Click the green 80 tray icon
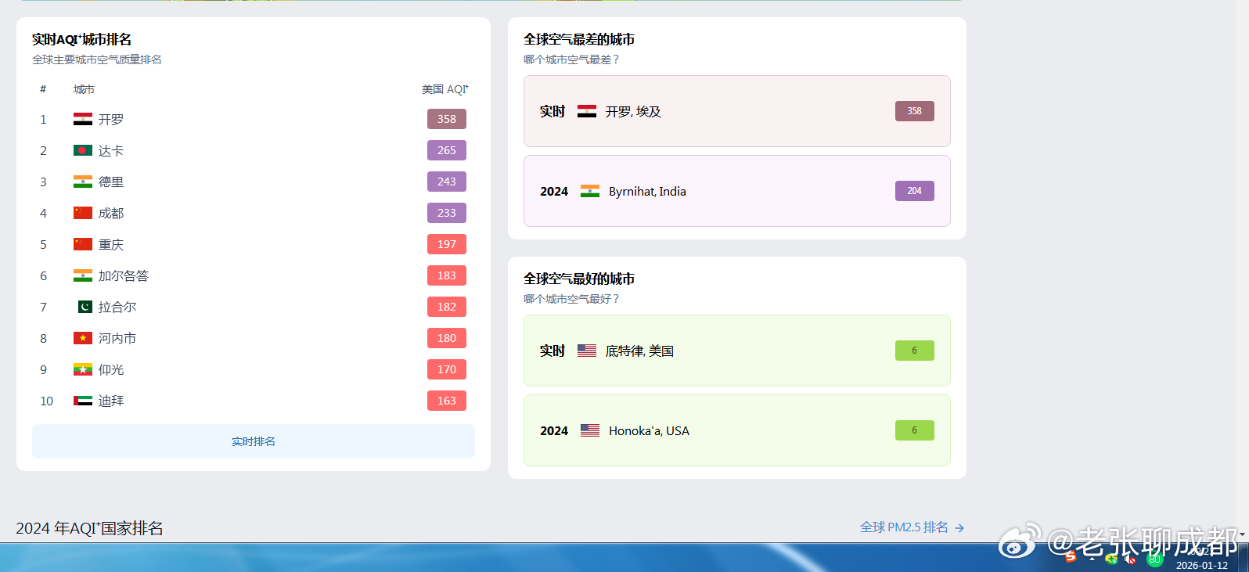This screenshot has width=1249, height=572. point(1154,559)
